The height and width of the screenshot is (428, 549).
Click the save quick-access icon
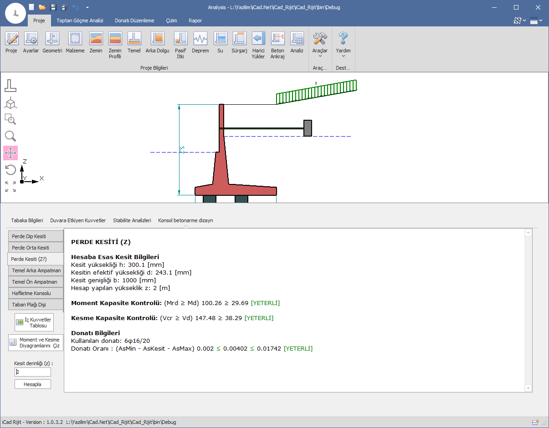click(53, 7)
